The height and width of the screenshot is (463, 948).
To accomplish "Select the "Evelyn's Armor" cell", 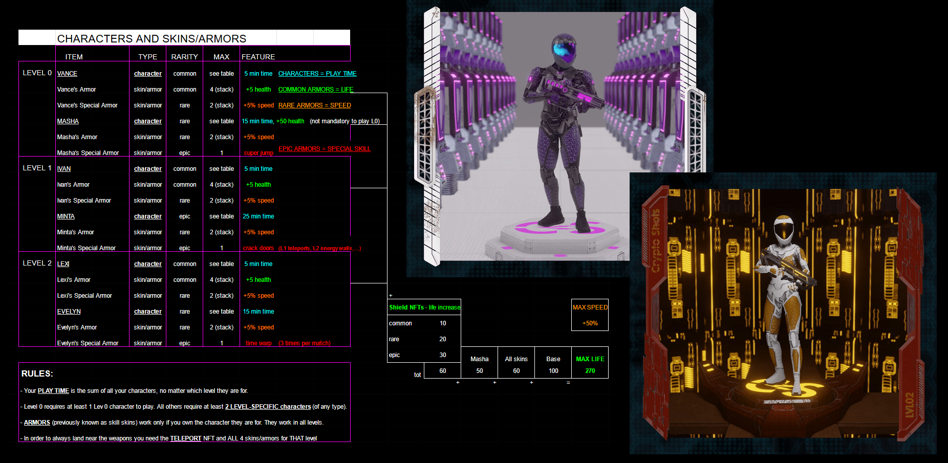I will [77, 327].
